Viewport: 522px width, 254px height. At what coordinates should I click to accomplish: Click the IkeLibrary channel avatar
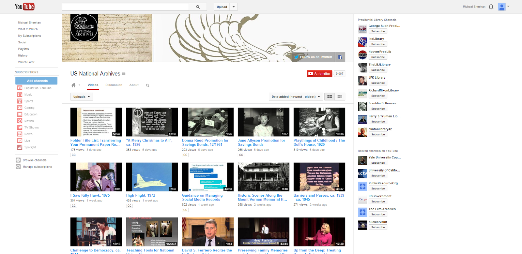(x=362, y=42)
